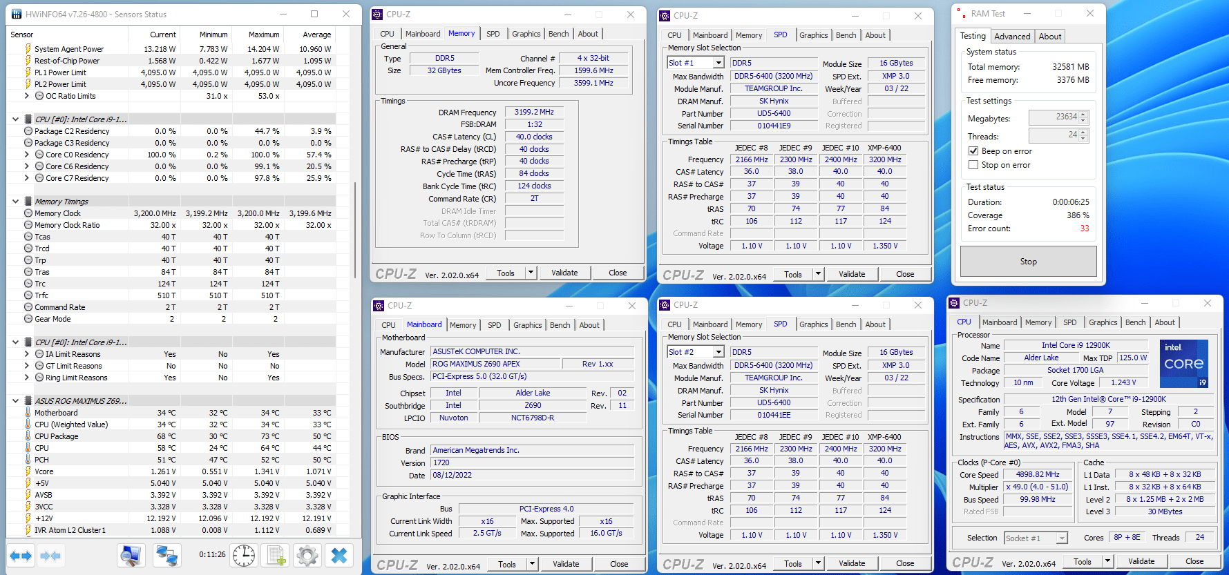Open Tools dropdown arrow in CPU-Z Mainboard window

(x=533, y=564)
